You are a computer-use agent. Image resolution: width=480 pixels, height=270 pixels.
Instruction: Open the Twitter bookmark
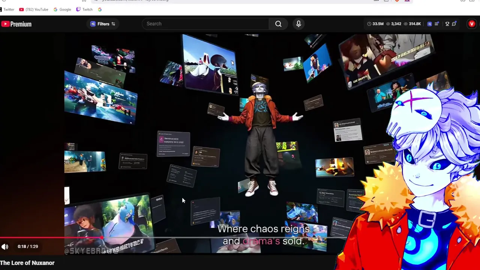pos(7,9)
